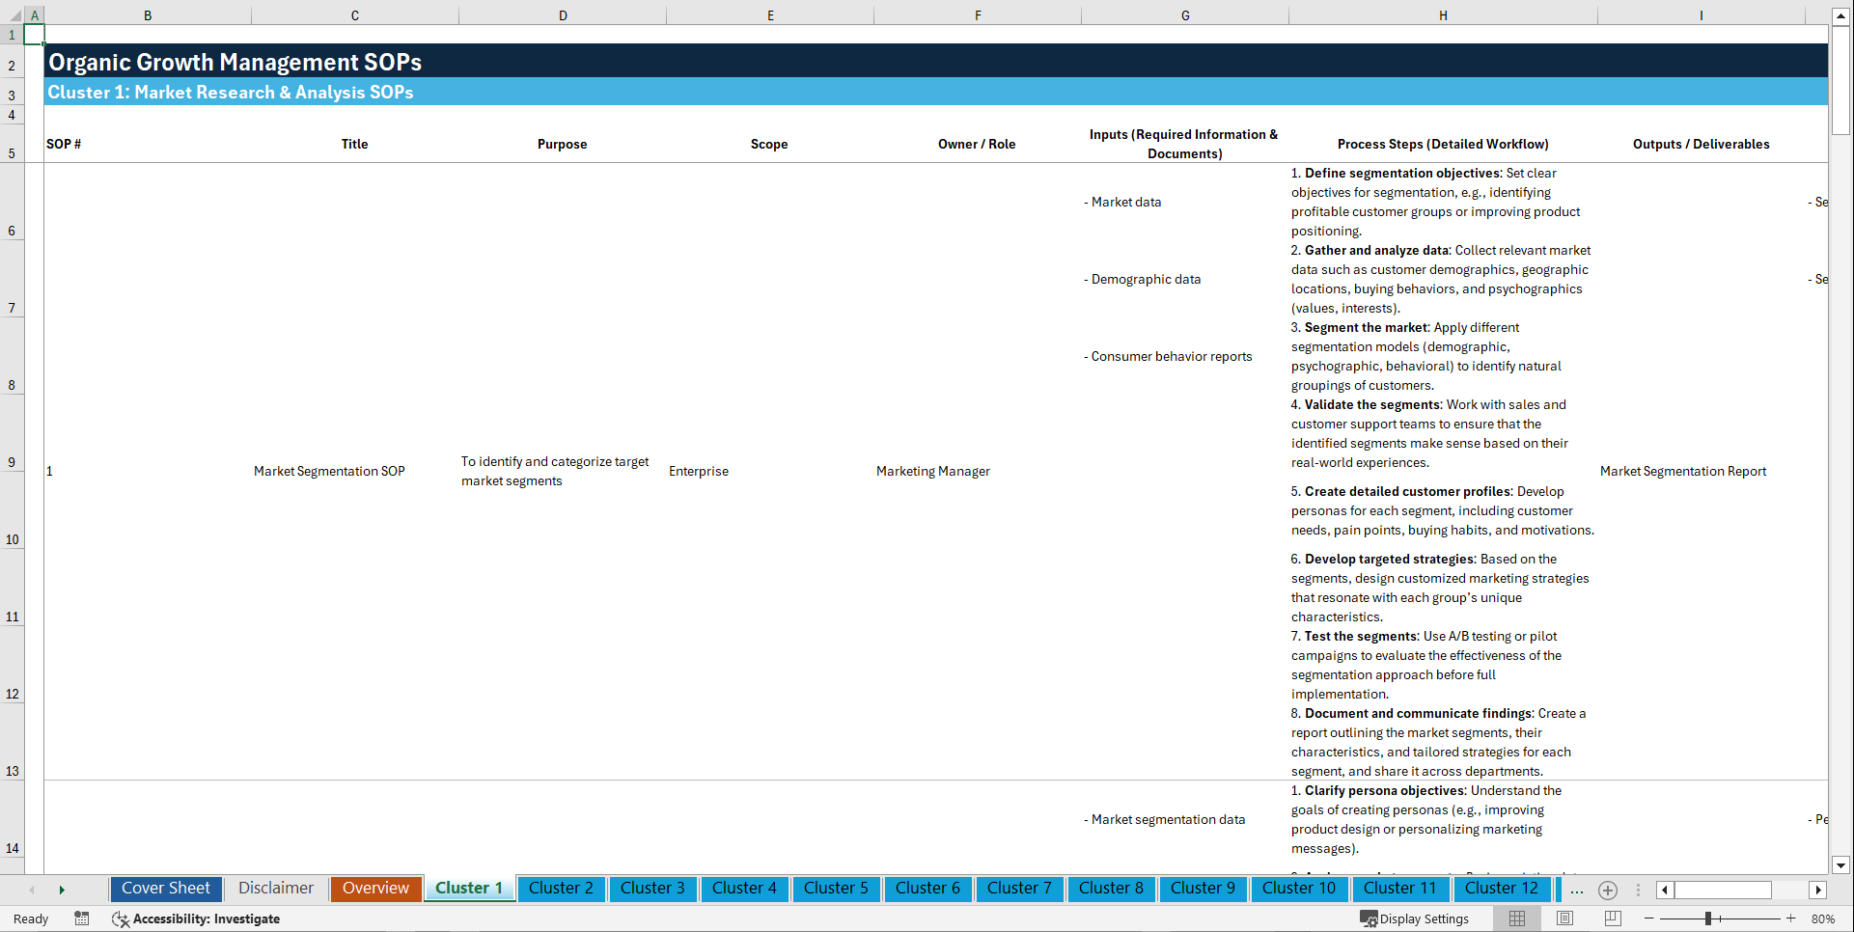The width and height of the screenshot is (1854, 932).
Task: Open the sheet tab overflow ellipsis menu
Action: (1576, 890)
